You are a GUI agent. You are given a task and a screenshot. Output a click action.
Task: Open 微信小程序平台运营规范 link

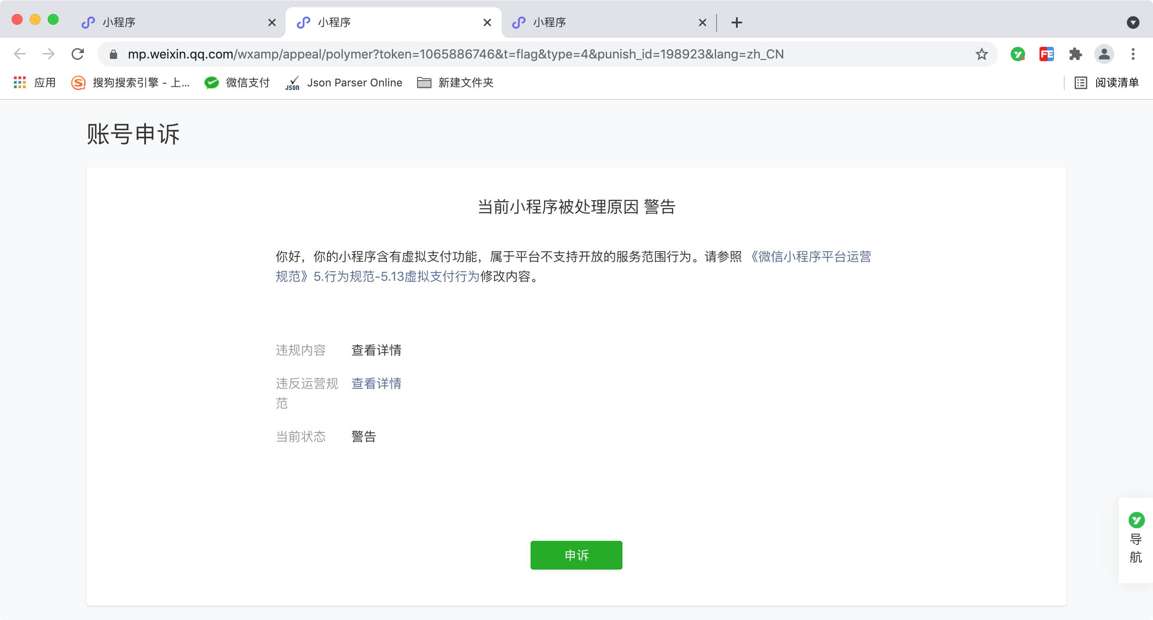[811, 256]
